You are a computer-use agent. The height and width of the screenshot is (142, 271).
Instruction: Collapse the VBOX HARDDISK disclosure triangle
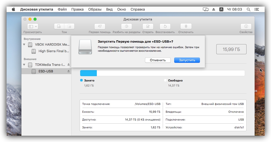point(24,45)
